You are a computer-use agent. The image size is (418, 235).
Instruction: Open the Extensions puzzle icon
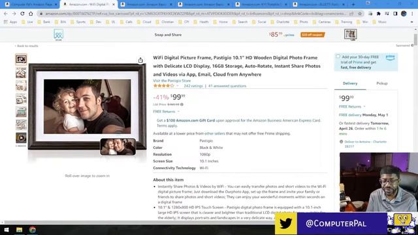point(379,14)
